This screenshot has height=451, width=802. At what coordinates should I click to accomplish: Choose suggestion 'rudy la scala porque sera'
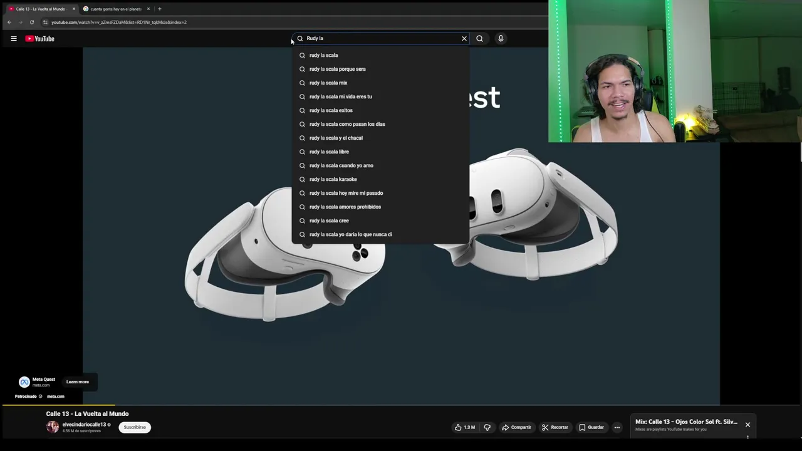click(x=380, y=69)
